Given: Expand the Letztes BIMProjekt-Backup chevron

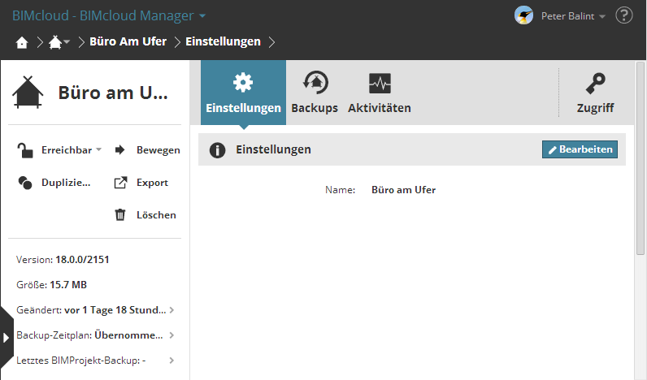Looking at the screenshot, I should 172,361.
